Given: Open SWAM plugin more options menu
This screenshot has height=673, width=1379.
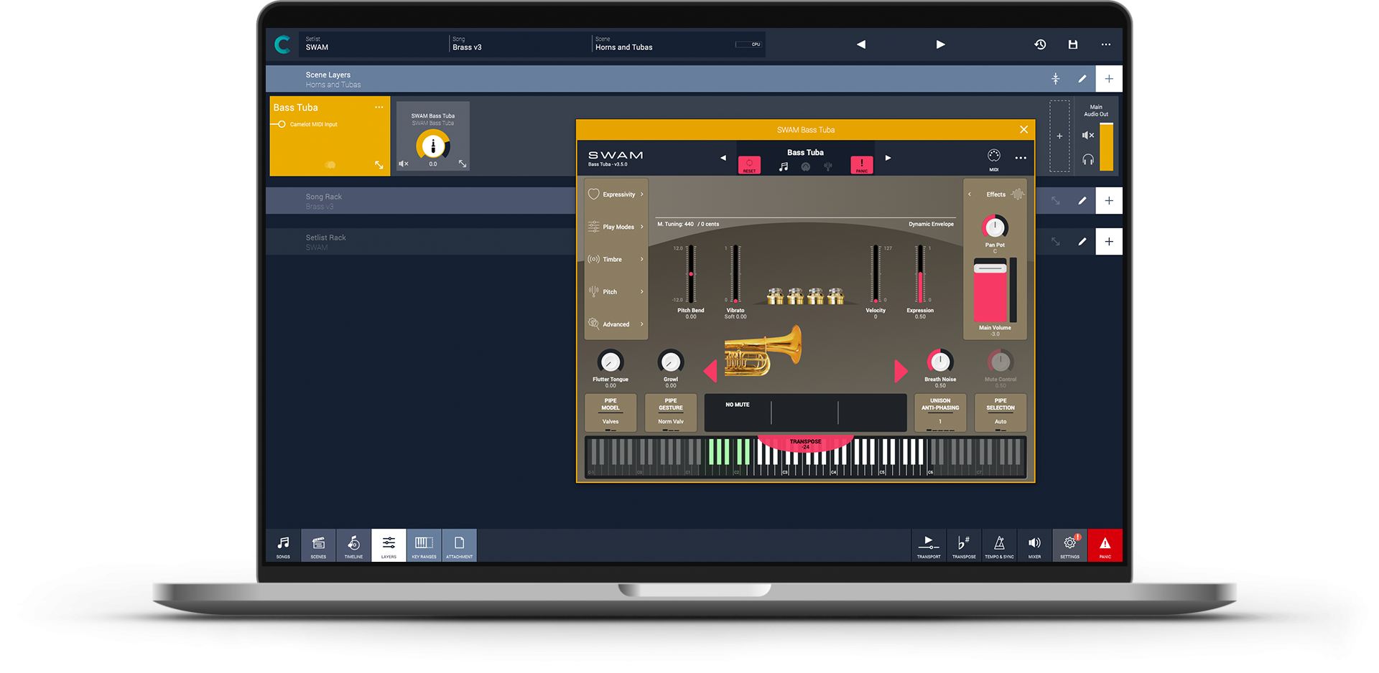Looking at the screenshot, I should 1021,158.
